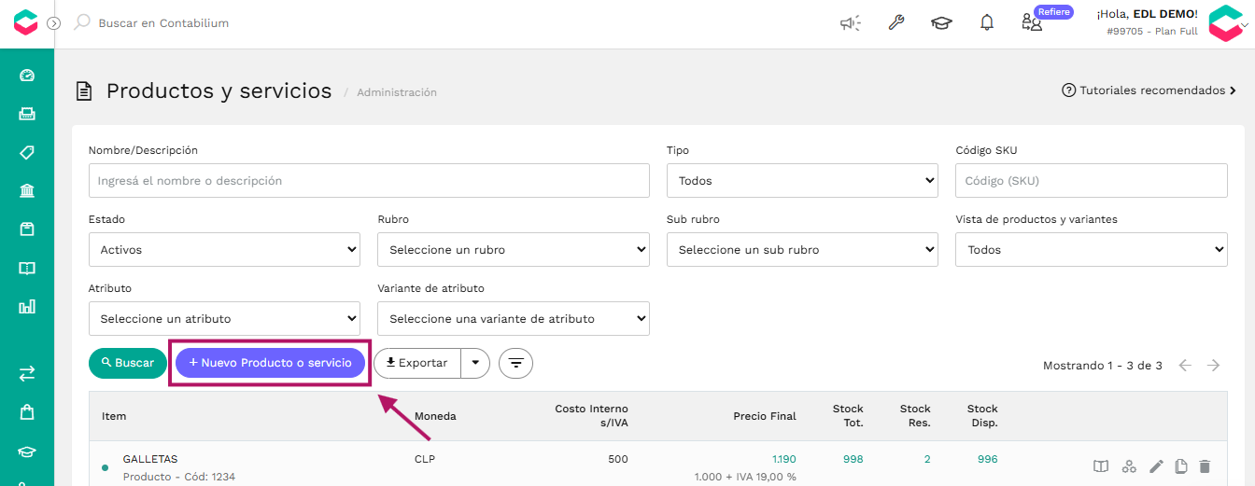Open the shopping bag icon in the sidebar
The image size is (1255, 486).
[27, 411]
